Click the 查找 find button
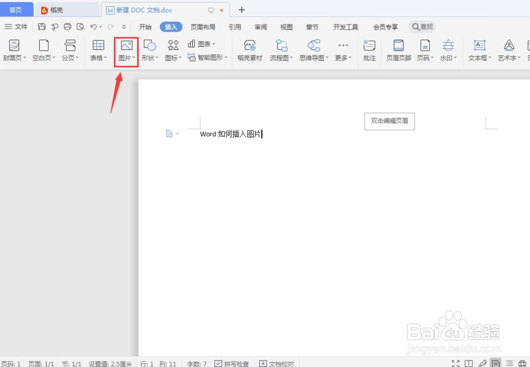 click(422, 27)
